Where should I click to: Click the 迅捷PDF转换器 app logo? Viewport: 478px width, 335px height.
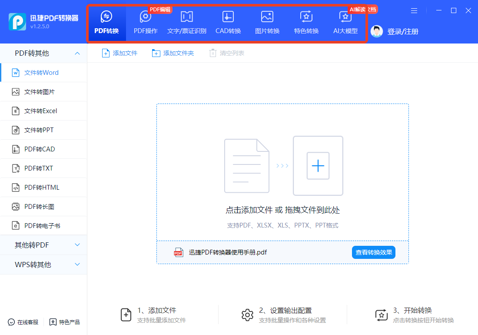[17, 22]
